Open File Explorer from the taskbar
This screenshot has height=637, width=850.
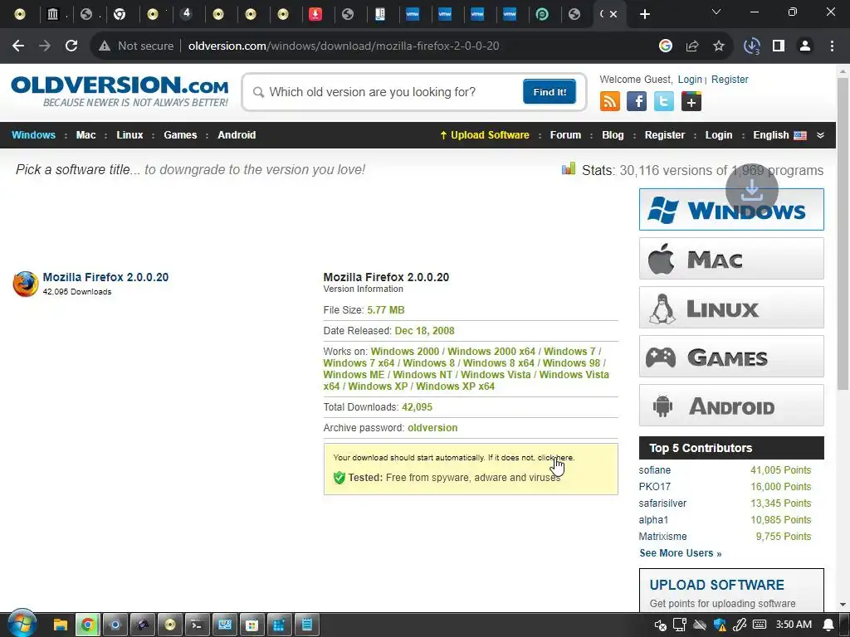(x=60, y=625)
